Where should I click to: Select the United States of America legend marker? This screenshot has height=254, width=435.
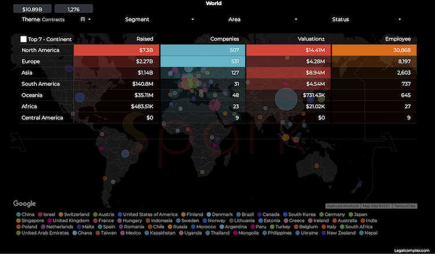120,215
